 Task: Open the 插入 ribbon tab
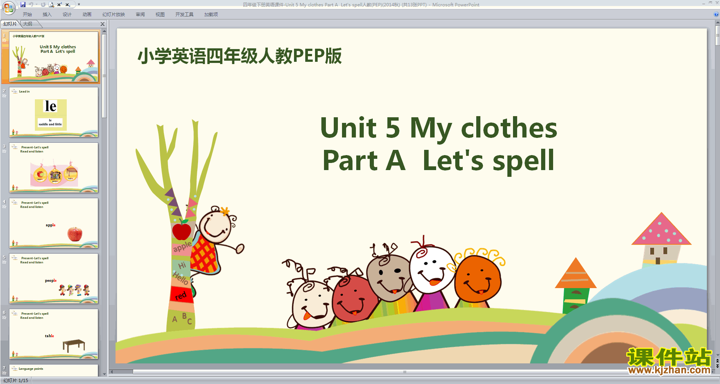pos(47,15)
